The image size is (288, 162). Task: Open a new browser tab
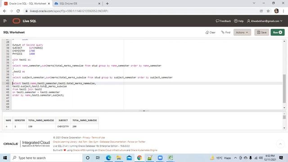107,4
